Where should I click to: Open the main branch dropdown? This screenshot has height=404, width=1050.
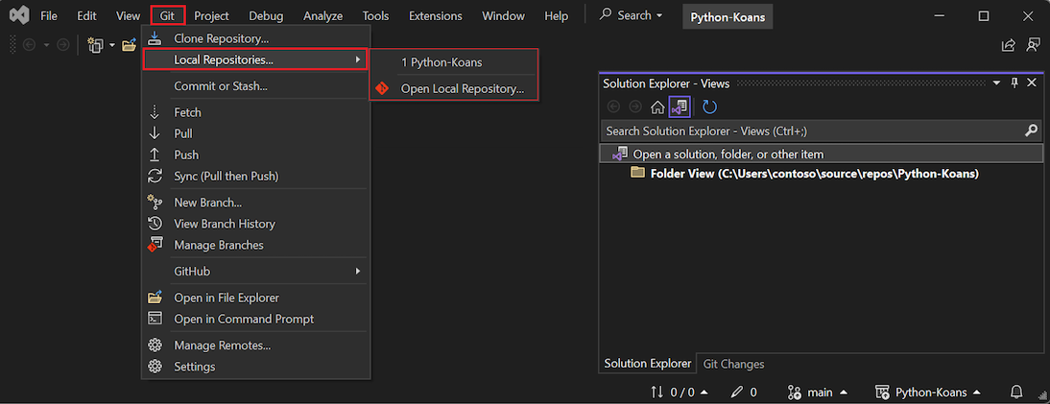(818, 392)
